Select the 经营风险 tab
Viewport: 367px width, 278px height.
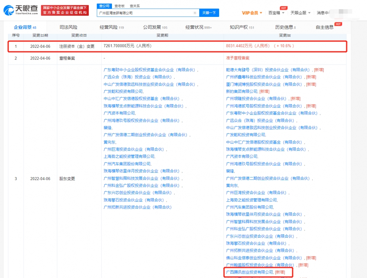tap(112, 28)
